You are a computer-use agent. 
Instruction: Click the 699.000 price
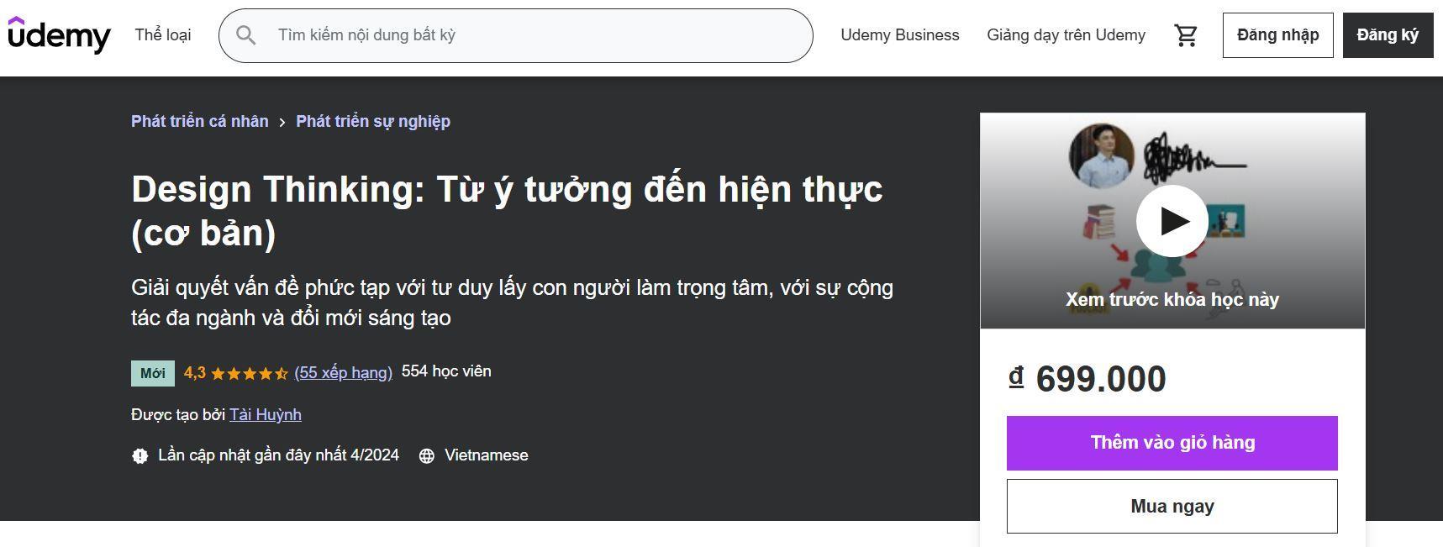pos(1088,379)
